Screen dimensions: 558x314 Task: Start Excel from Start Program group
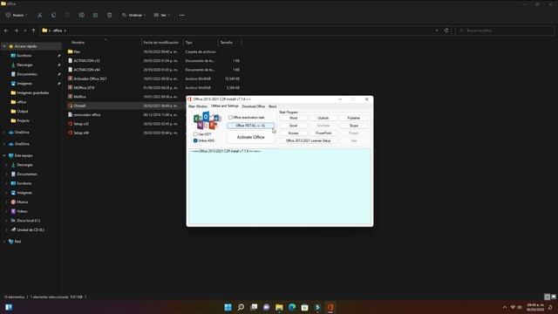(293, 126)
